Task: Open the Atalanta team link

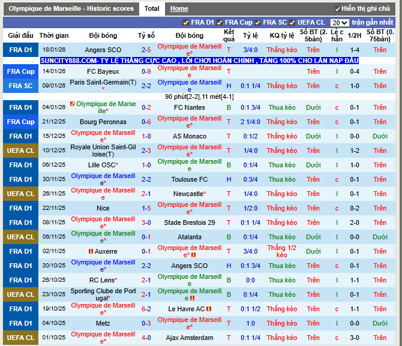Action: point(190,237)
